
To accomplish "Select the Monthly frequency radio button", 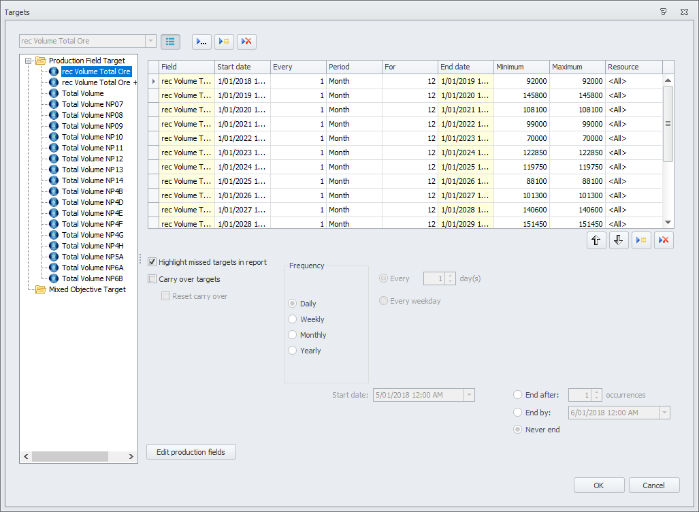I will point(293,334).
